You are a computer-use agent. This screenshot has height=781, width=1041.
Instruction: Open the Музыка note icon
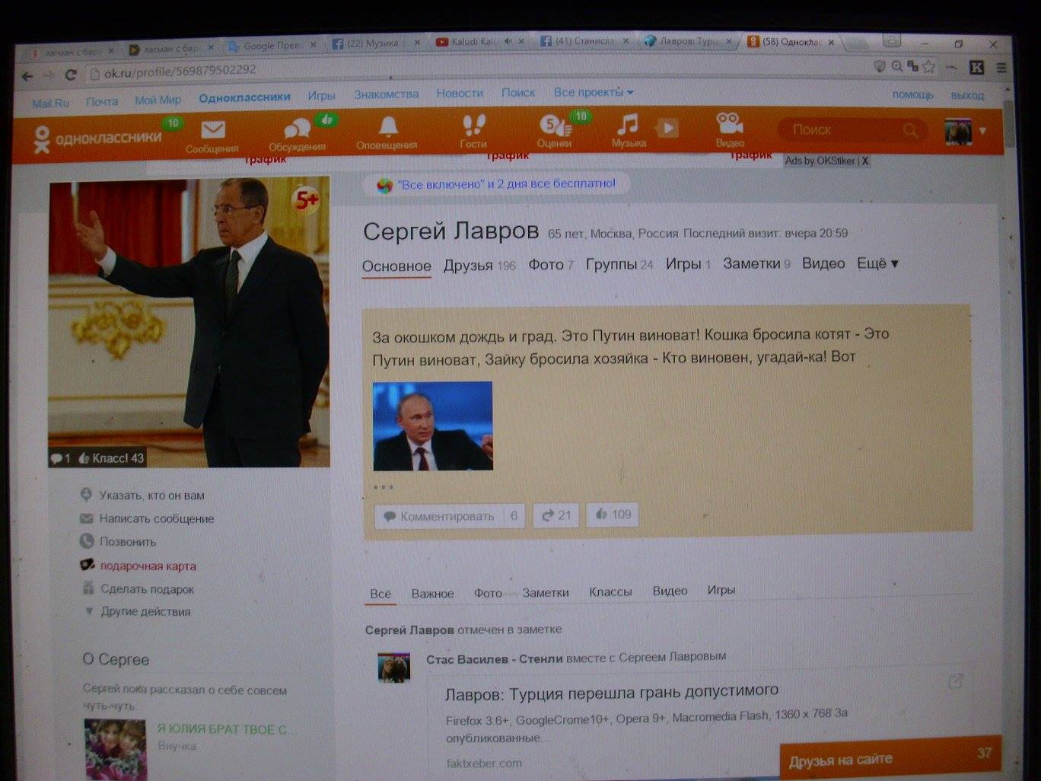pyautogui.click(x=628, y=123)
